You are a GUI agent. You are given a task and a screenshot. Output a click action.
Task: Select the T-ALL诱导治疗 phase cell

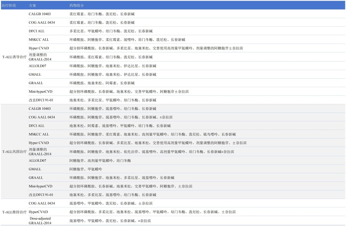[x=14, y=57]
